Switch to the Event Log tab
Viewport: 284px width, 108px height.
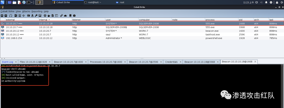tap(7, 62)
